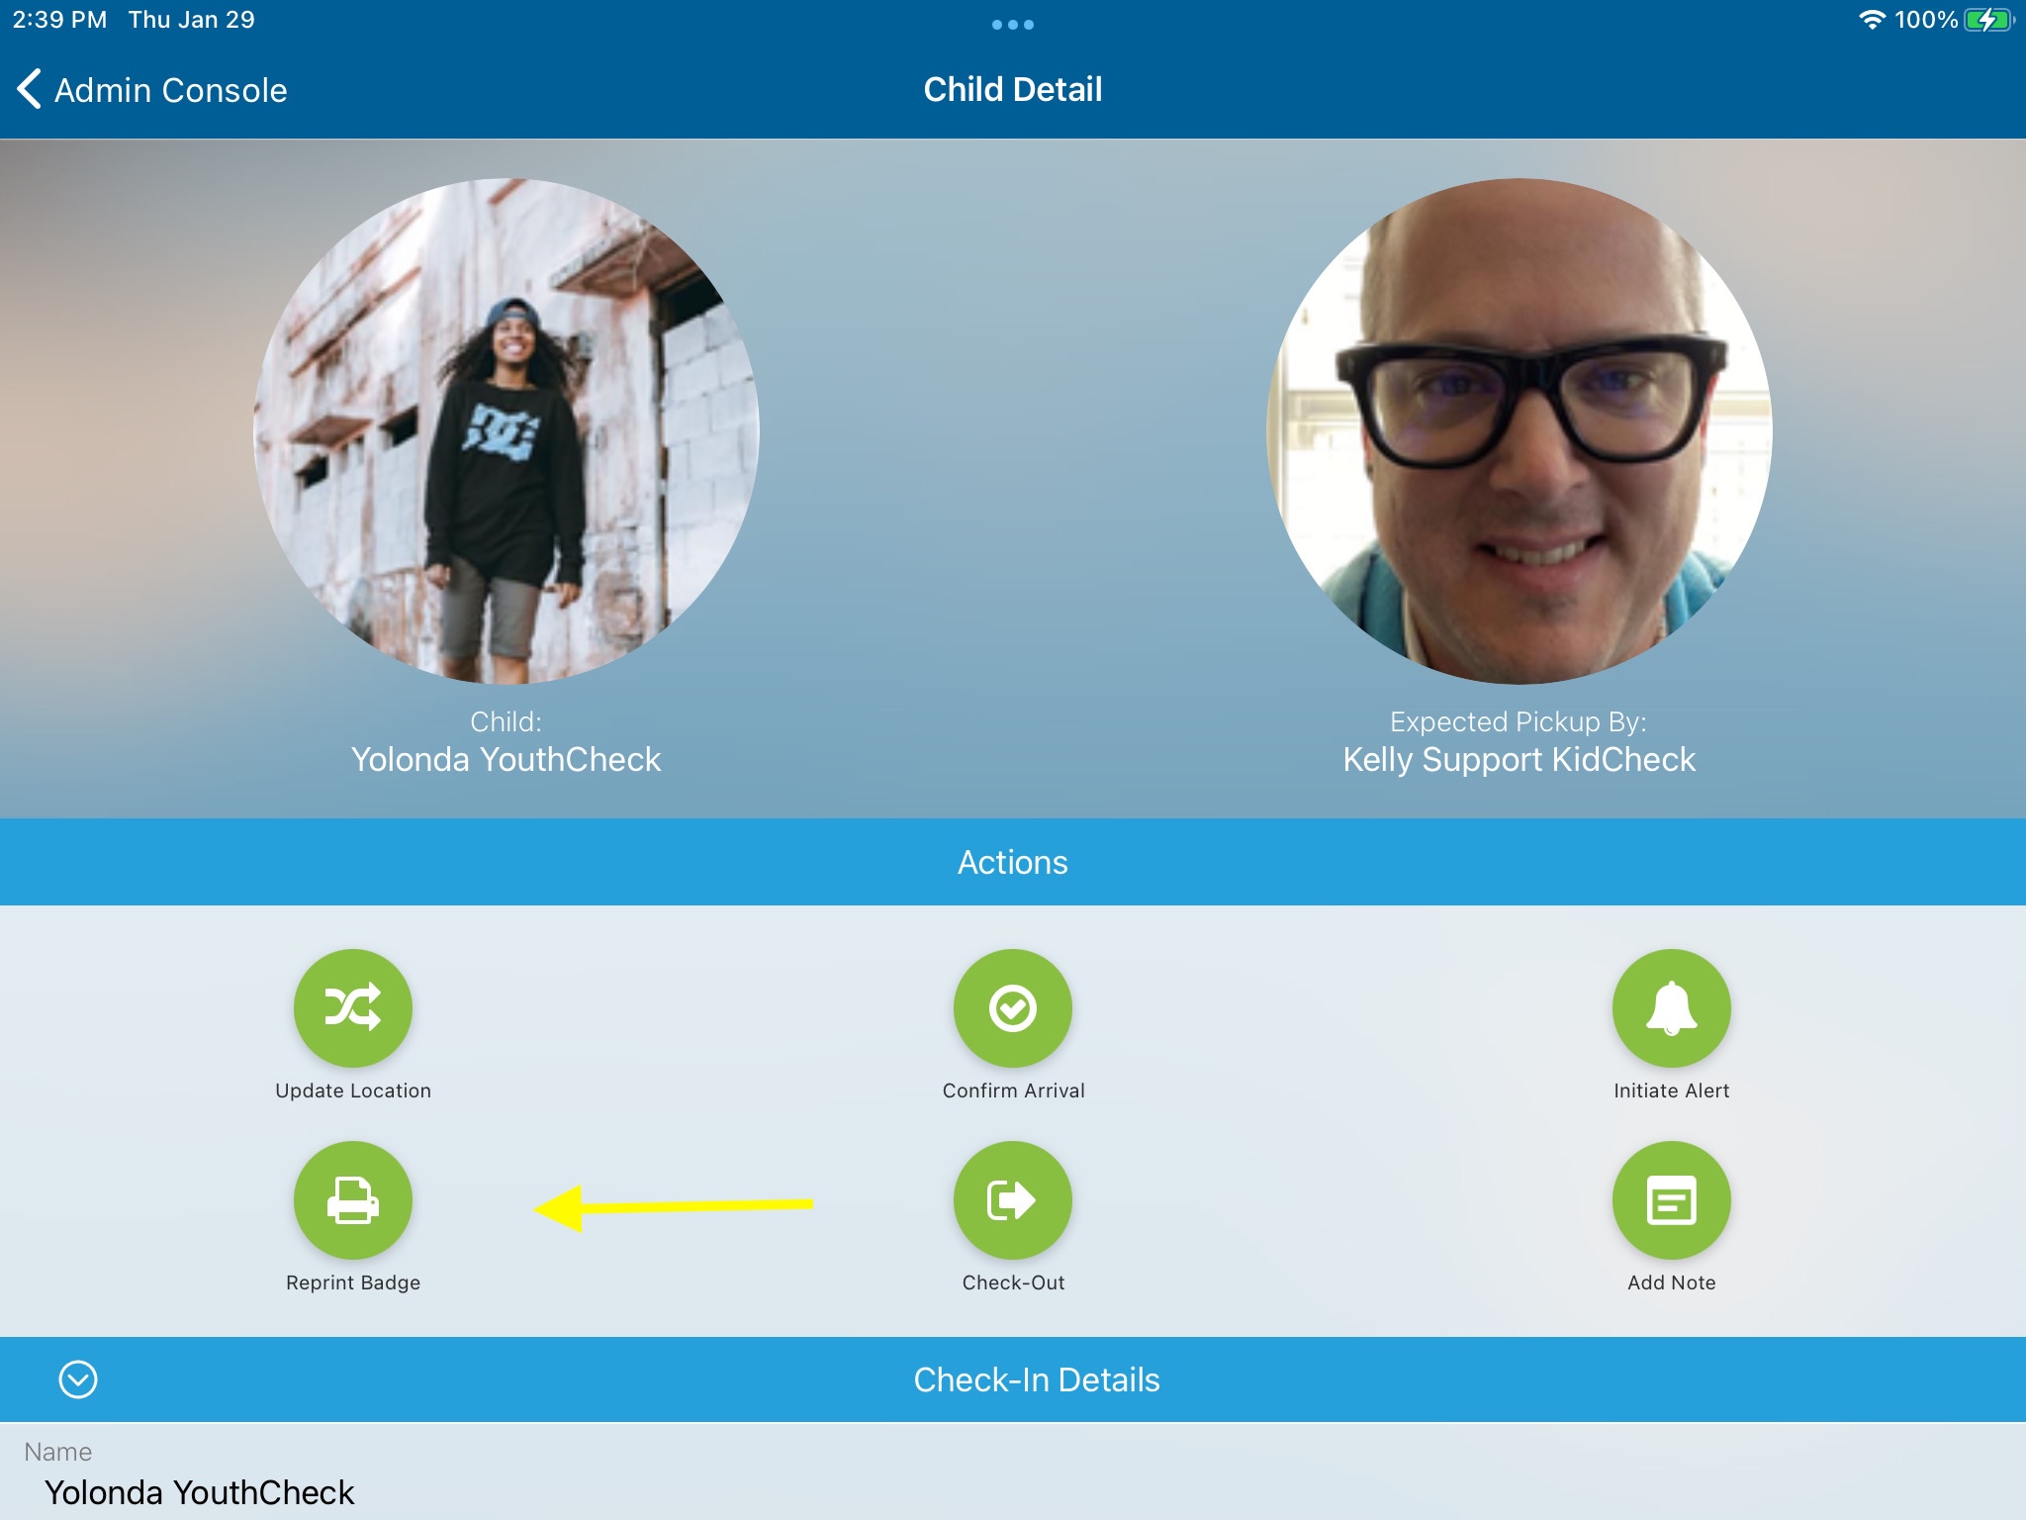The width and height of the screenshot is (2026, 1520).
Task: Tap the back chevron arrow icon
Action: click(x=29, y=89)
